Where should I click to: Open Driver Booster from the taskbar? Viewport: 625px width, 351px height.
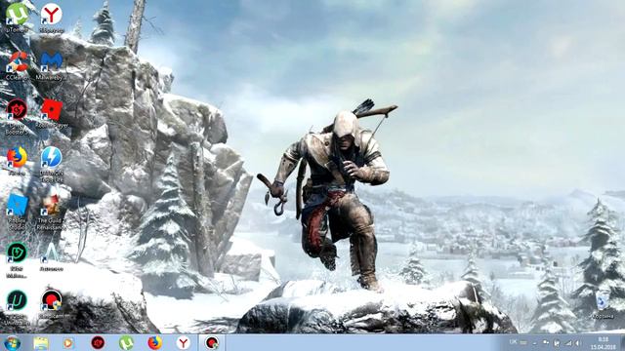point(98,342)
